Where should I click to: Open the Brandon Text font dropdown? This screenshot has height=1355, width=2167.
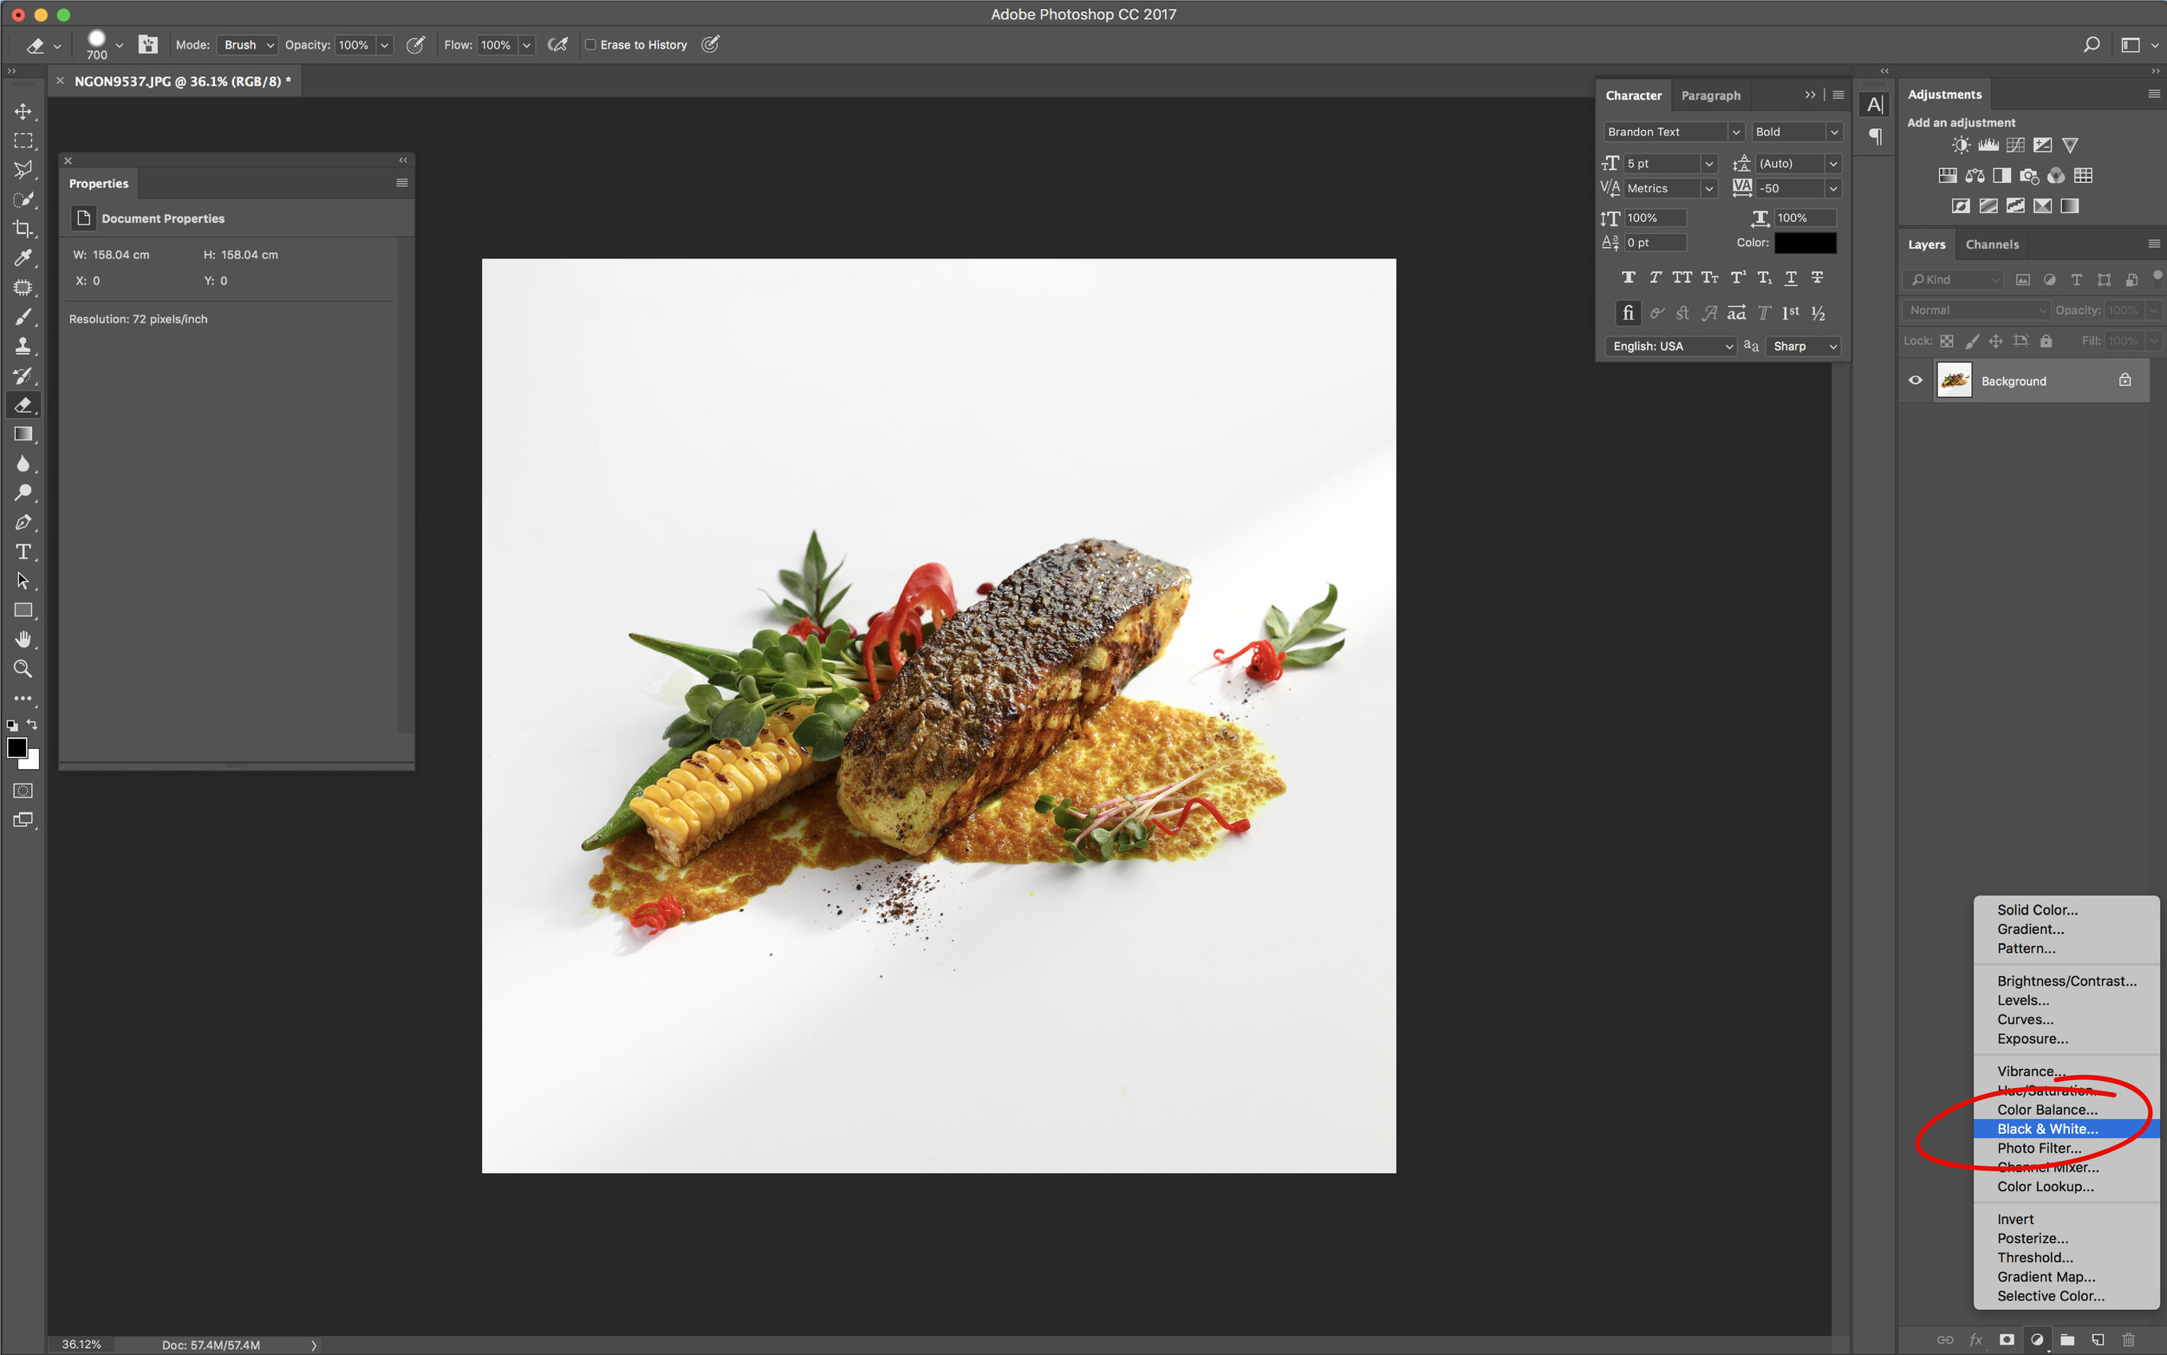pyautogui.click(x=1674, y=132)
